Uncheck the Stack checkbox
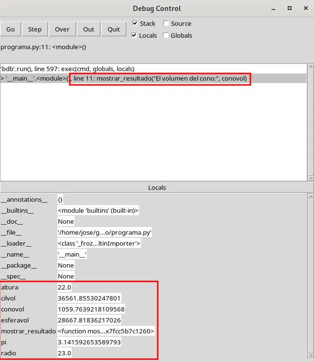 [x=135, y=23]
